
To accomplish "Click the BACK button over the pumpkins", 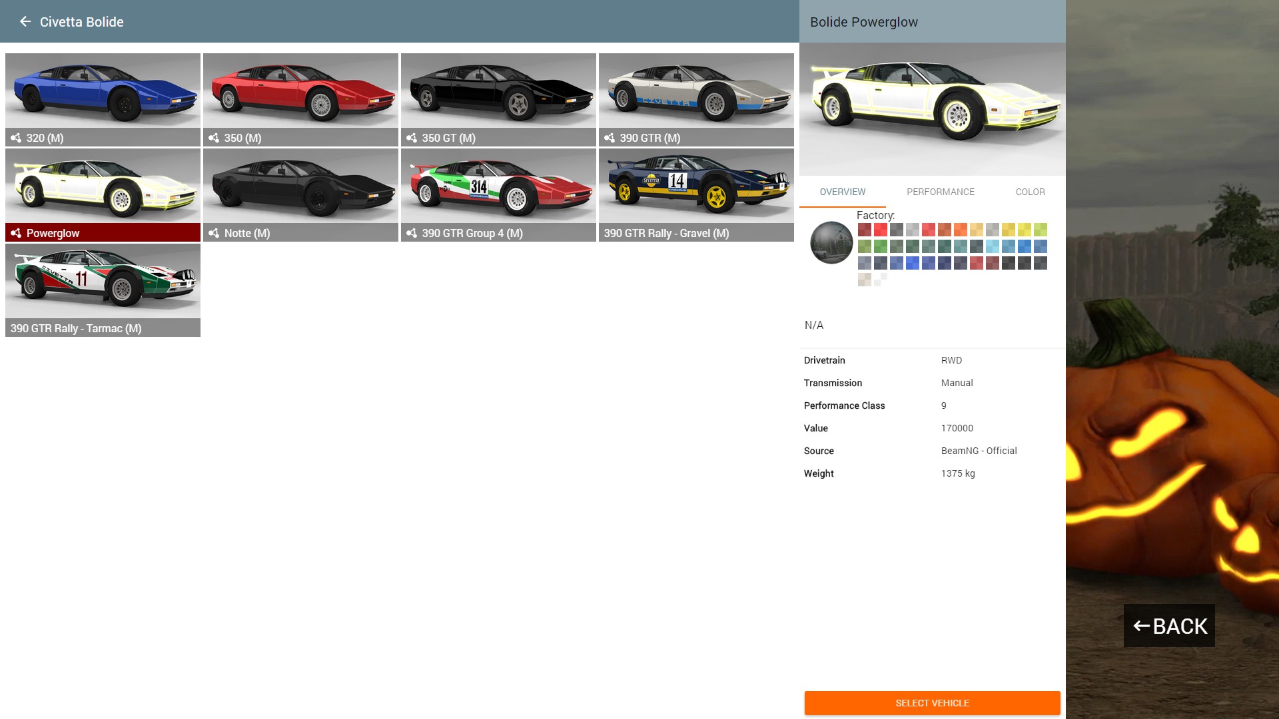I will 1169,626.
